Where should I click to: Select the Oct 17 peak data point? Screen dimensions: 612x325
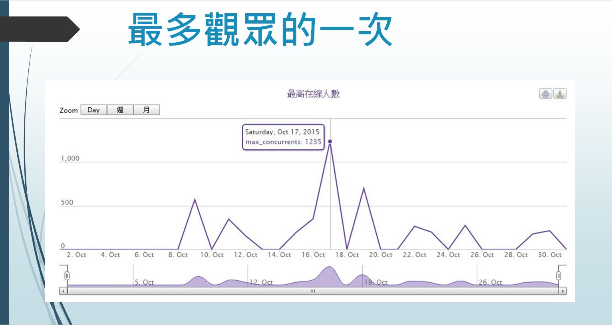pyautogui.click(x=330, y=141)
